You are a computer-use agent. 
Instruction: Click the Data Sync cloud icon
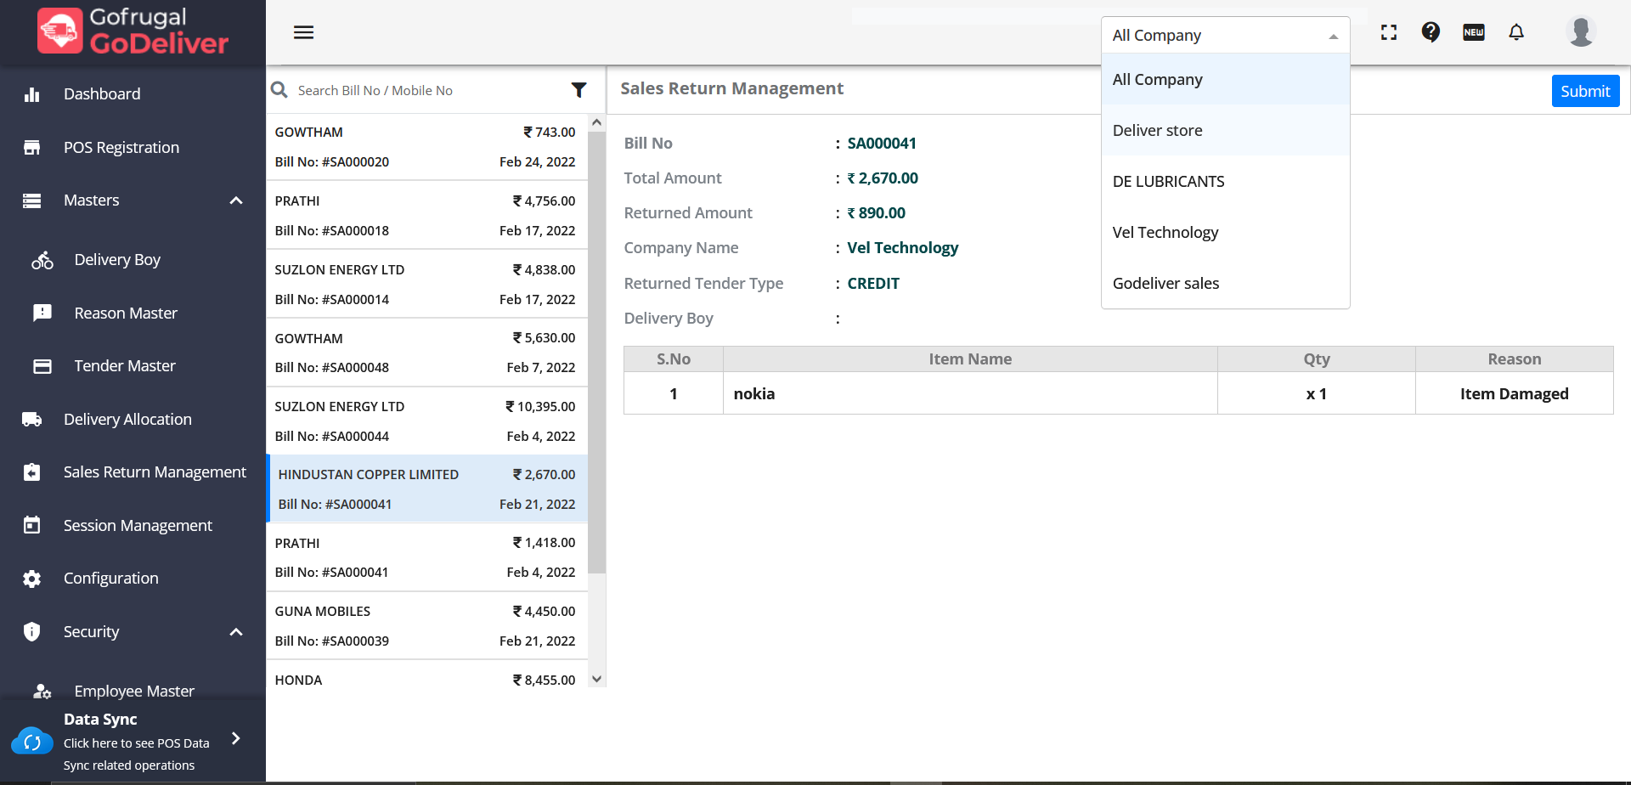[x=32, y=742]
